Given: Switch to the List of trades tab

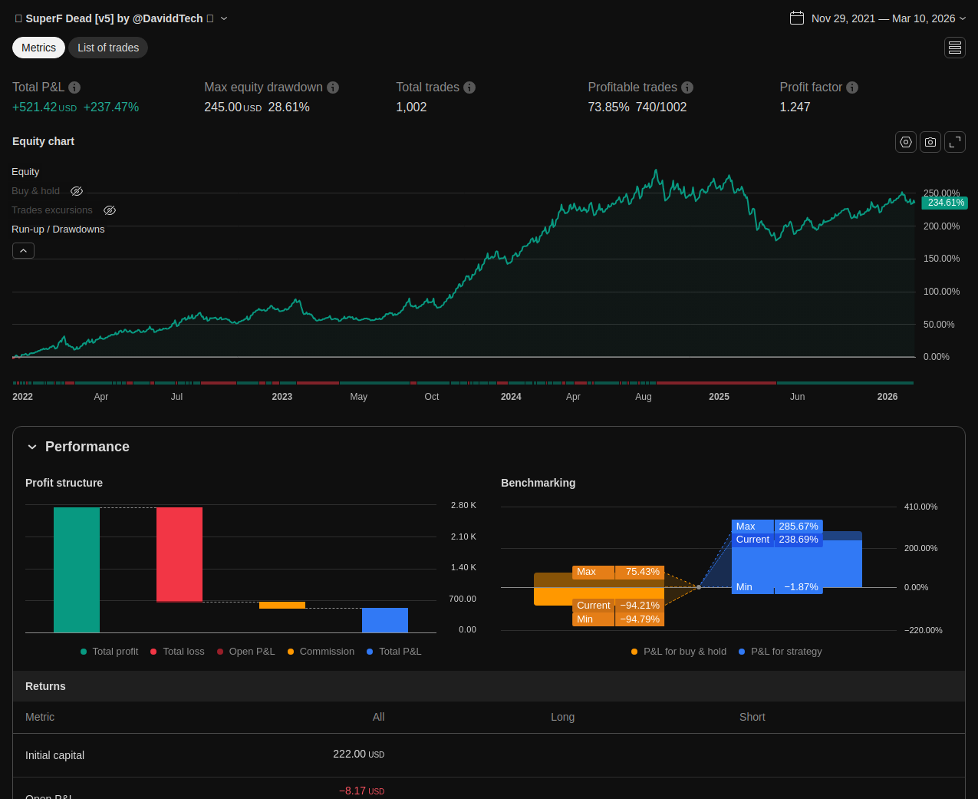Looking at the screenshot, I should click(108, 48).
